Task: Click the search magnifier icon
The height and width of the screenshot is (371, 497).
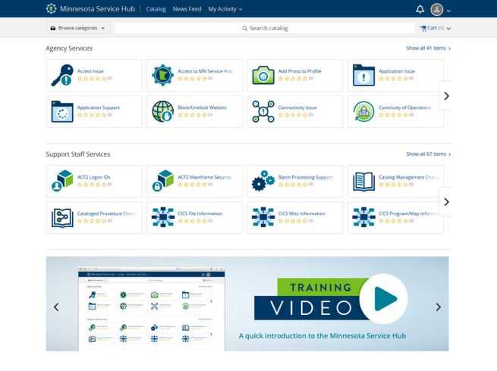Action: tap(244, 28)
